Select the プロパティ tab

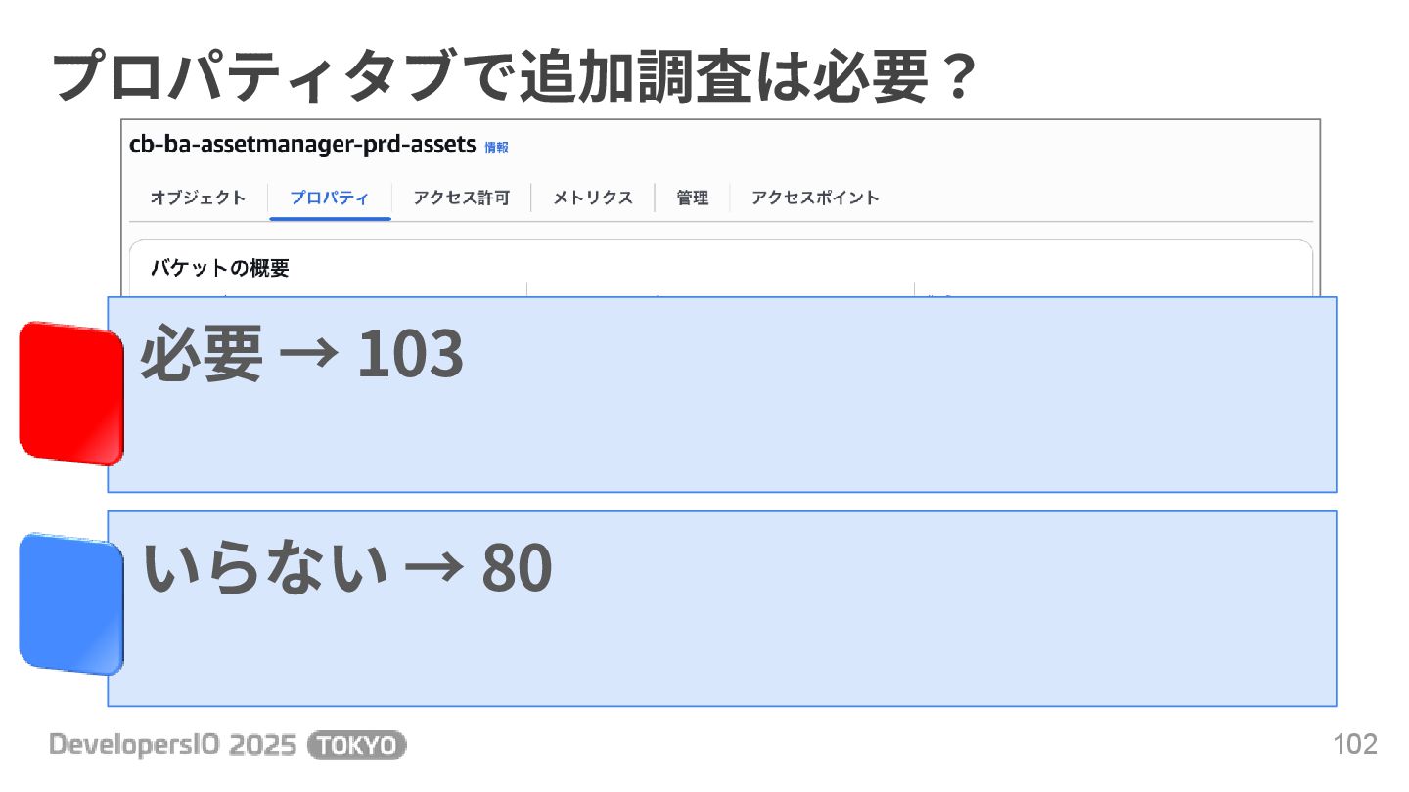[x=330, y=198]
